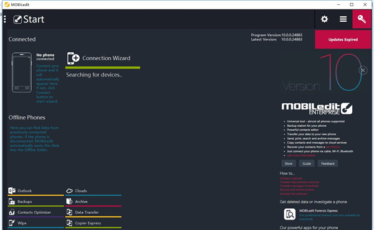Image resolution: width=374 pixels, height=230 pixels.
Task: Click the Connection Wizard phone-plus icon
Action: pyautogui.click(x=73, y=58)
